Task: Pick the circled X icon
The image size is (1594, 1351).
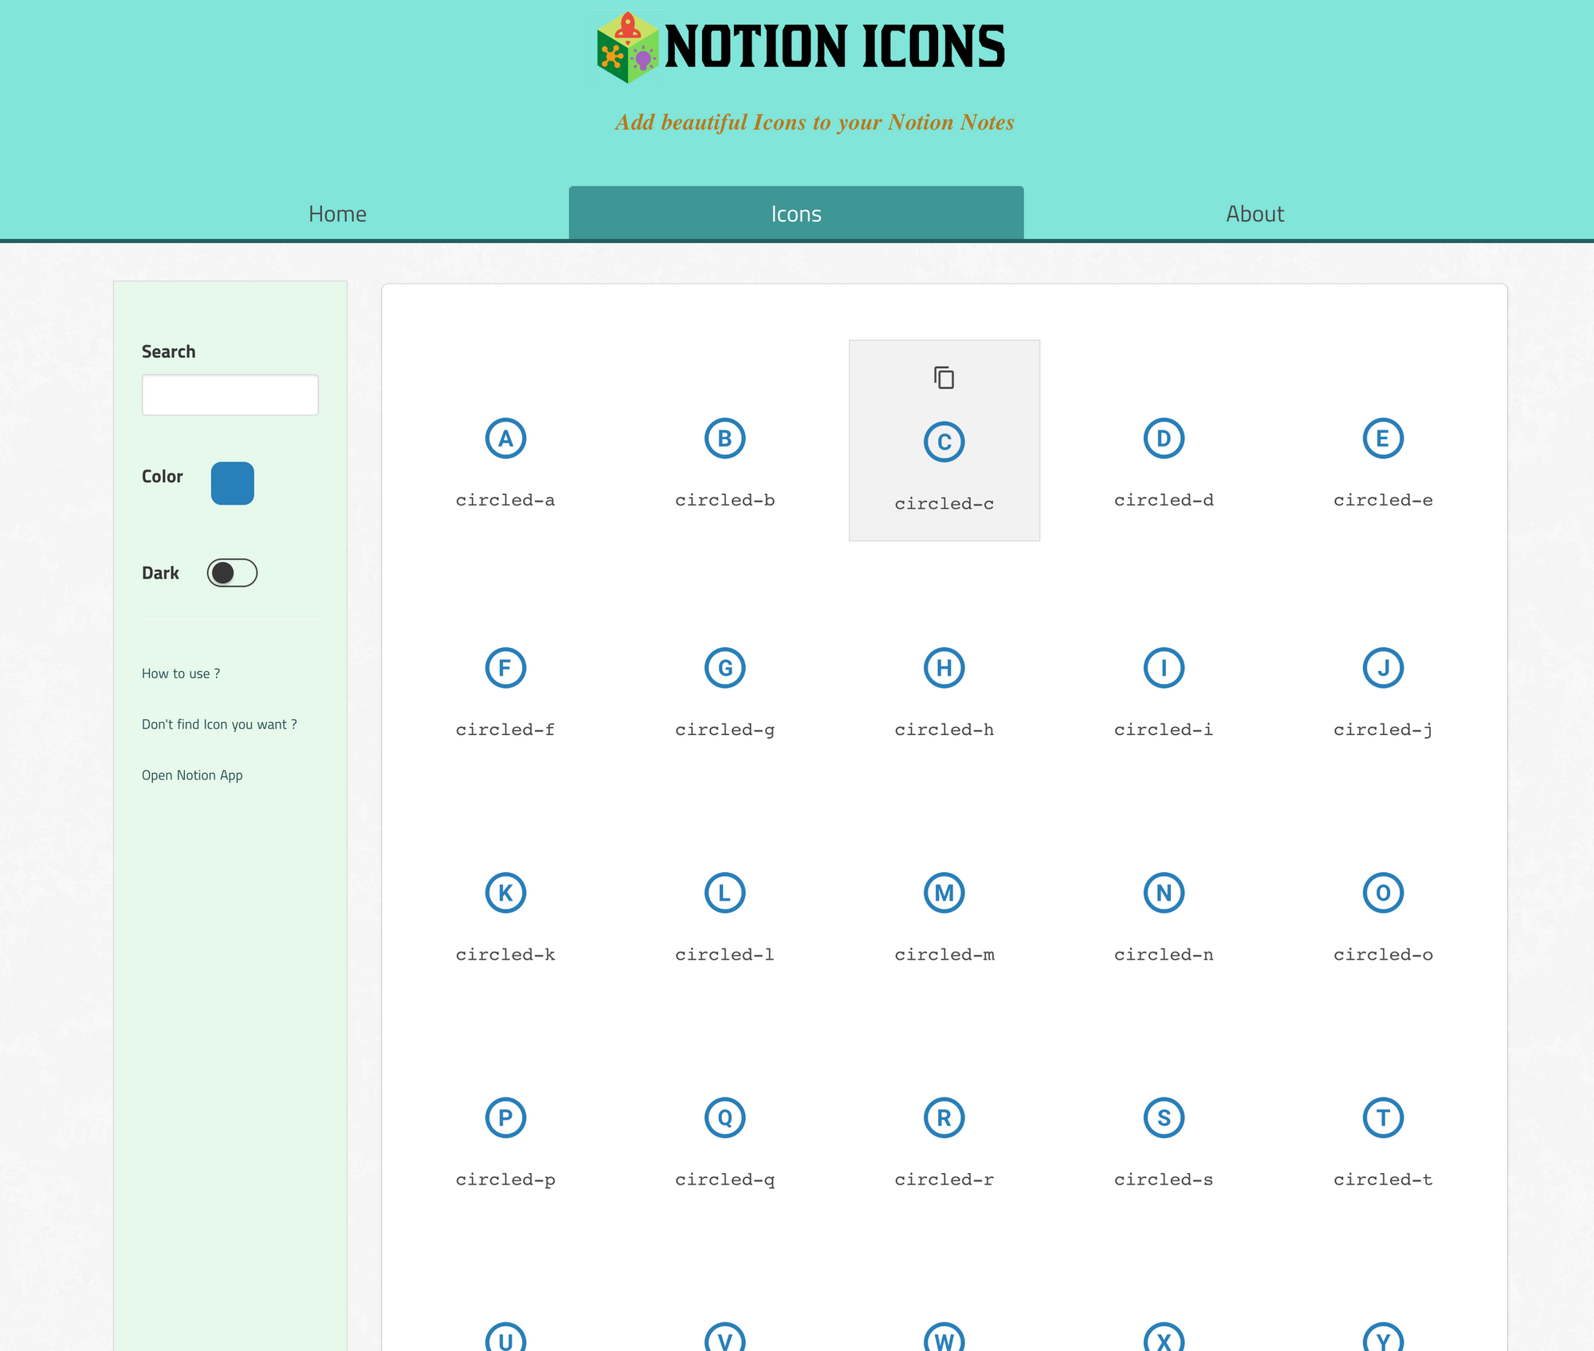Action: point(1164,1337)
